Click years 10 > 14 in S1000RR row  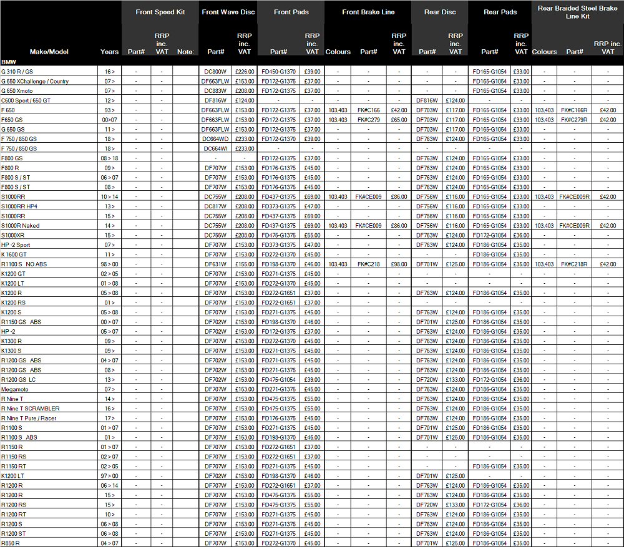tap(109, 196)
